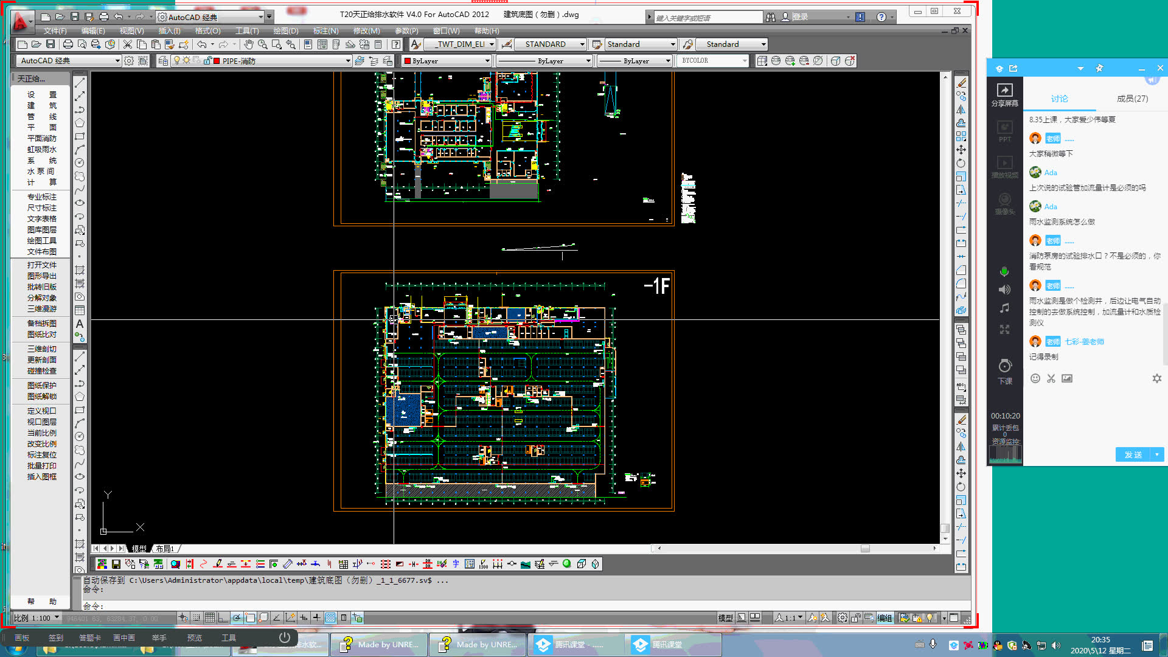Toggle Grid Display in status bar

(x=209, y=617)
